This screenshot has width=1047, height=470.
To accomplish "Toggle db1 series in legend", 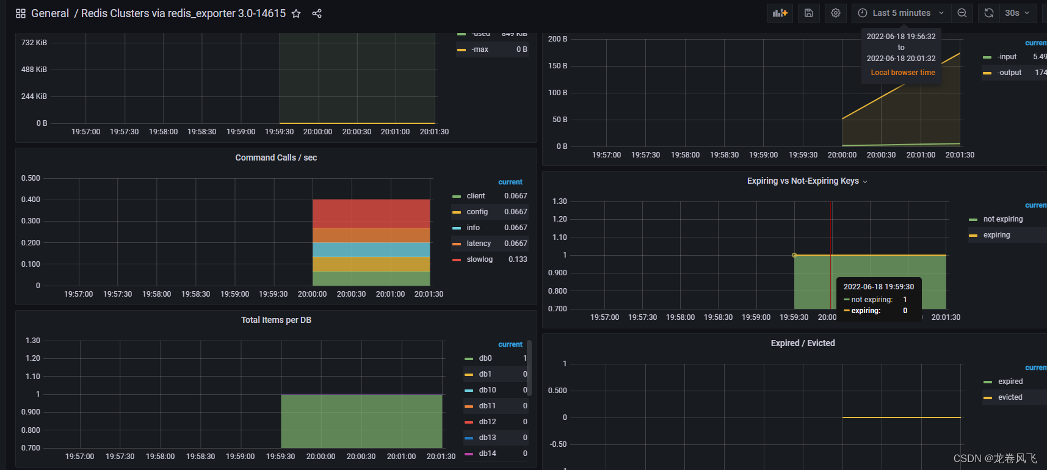I will [485, 374].
